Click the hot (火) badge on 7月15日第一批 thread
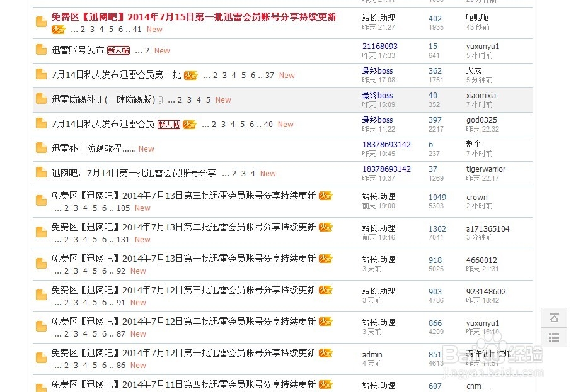Viewport: 576px width, 392px height. [x=59, y=30]
